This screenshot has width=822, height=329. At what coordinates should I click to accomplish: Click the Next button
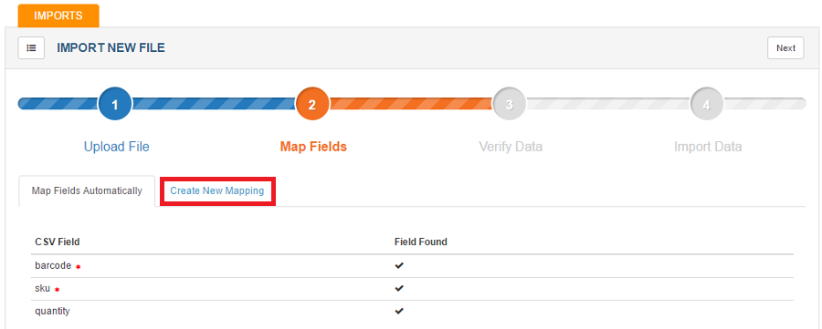coord(785,47)
